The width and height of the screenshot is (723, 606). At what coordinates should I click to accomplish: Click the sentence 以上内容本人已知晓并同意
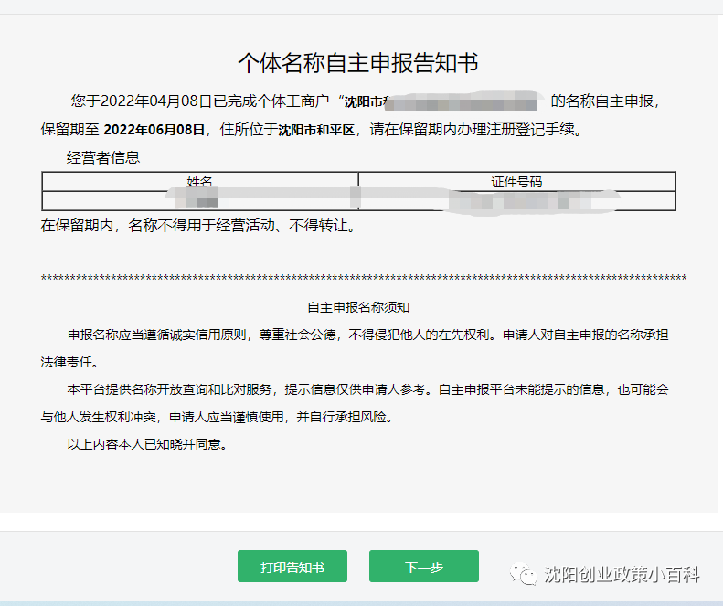click(x=146, y=444)
